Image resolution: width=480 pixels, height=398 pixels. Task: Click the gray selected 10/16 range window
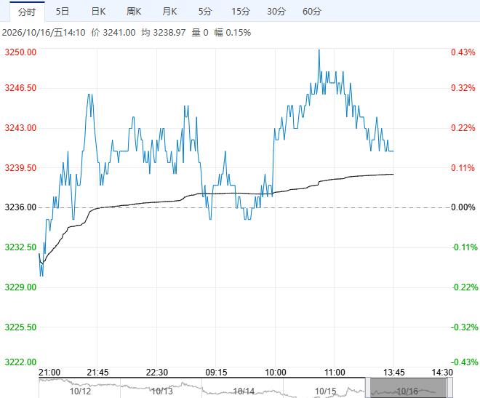click(409, 388)
